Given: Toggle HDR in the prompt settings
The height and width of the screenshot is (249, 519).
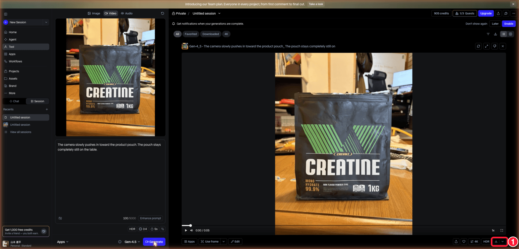Looking at the screenshot, I should pyautogui.click(x=132, y=229).
